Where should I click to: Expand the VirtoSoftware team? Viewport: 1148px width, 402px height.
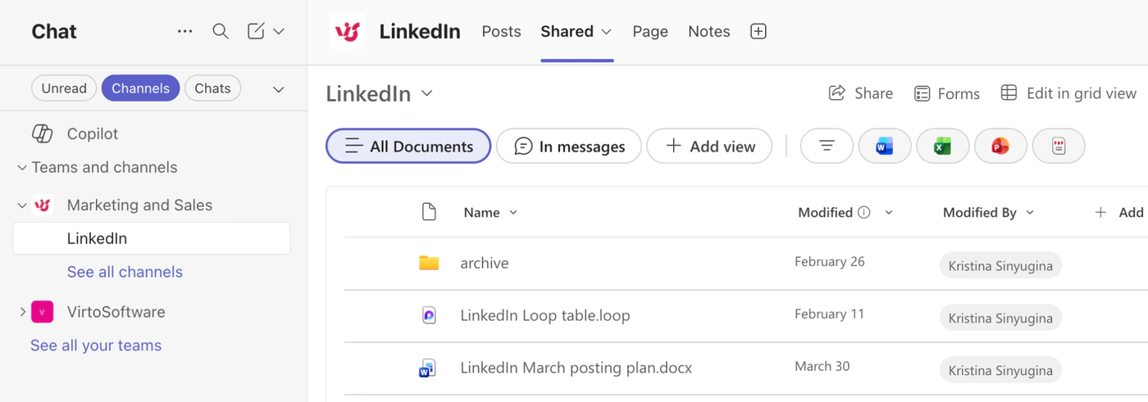pos(22,312)
